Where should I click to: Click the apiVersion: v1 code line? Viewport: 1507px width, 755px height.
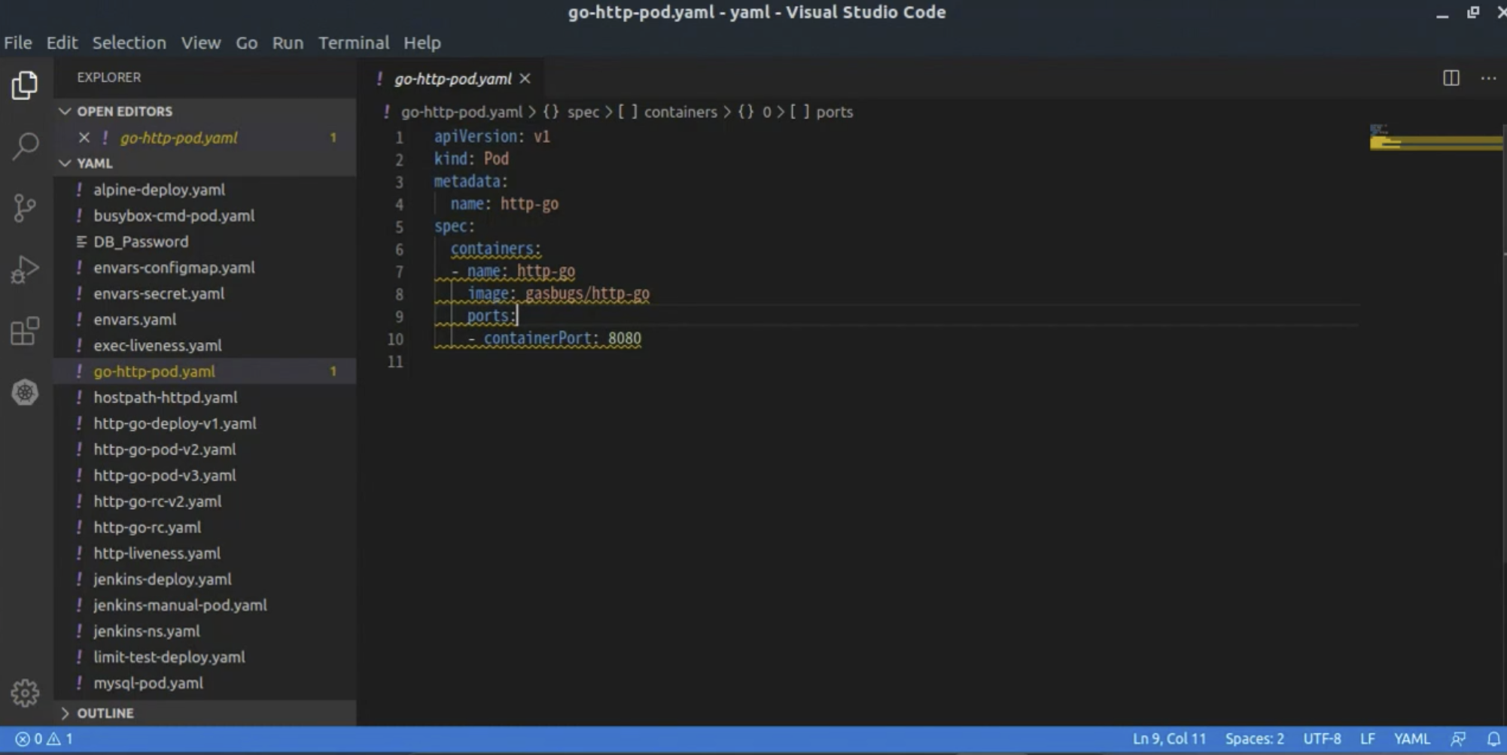coord(492,137)
